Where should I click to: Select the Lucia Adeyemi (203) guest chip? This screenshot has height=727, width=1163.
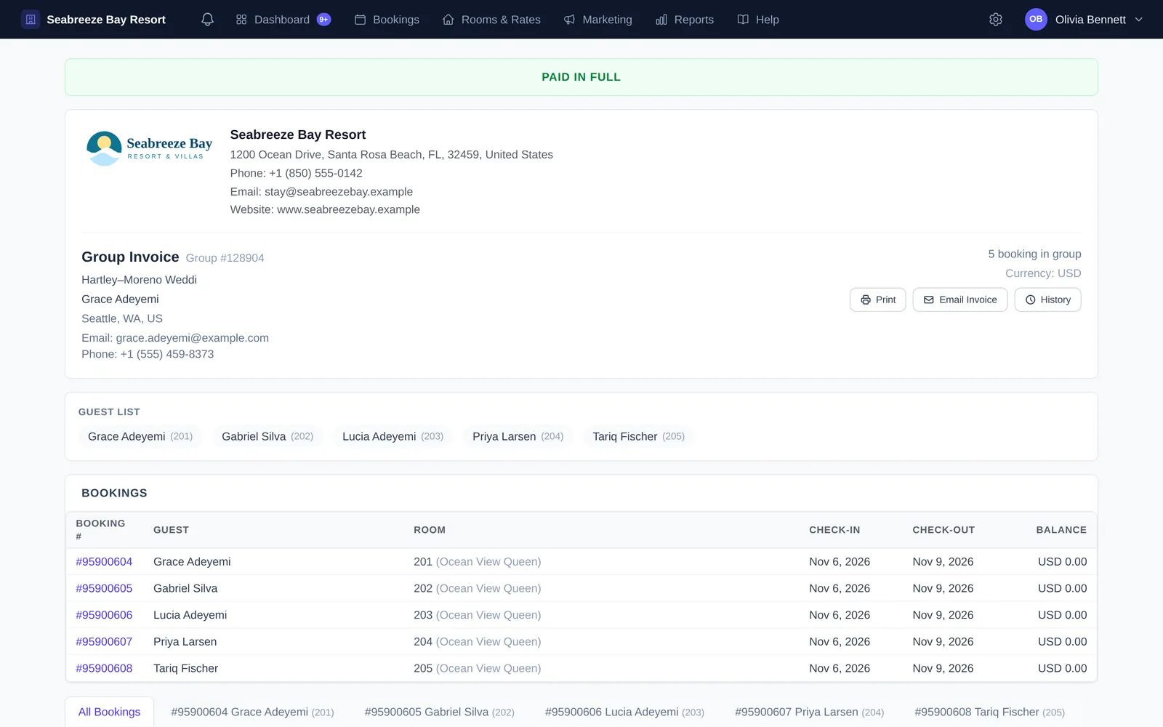point(393,436)
